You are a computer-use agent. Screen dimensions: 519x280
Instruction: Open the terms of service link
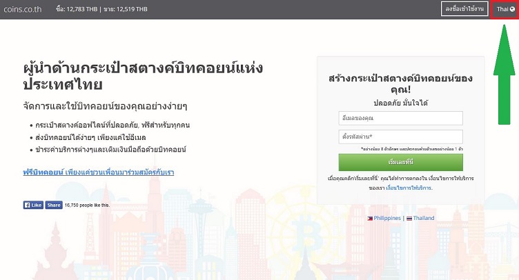pos(409,188)
